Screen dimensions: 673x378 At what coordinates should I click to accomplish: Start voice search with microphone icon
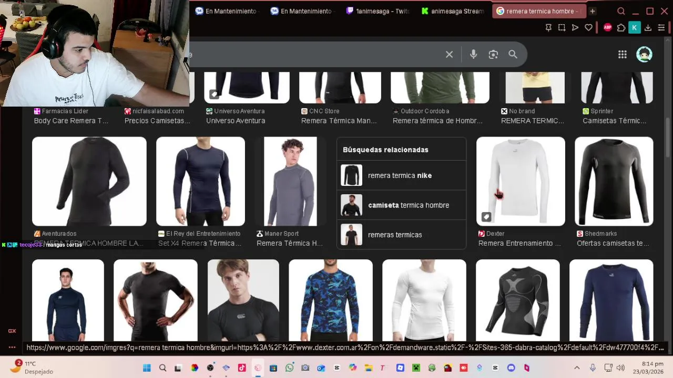pyautogui.click(x=473, y=54)
